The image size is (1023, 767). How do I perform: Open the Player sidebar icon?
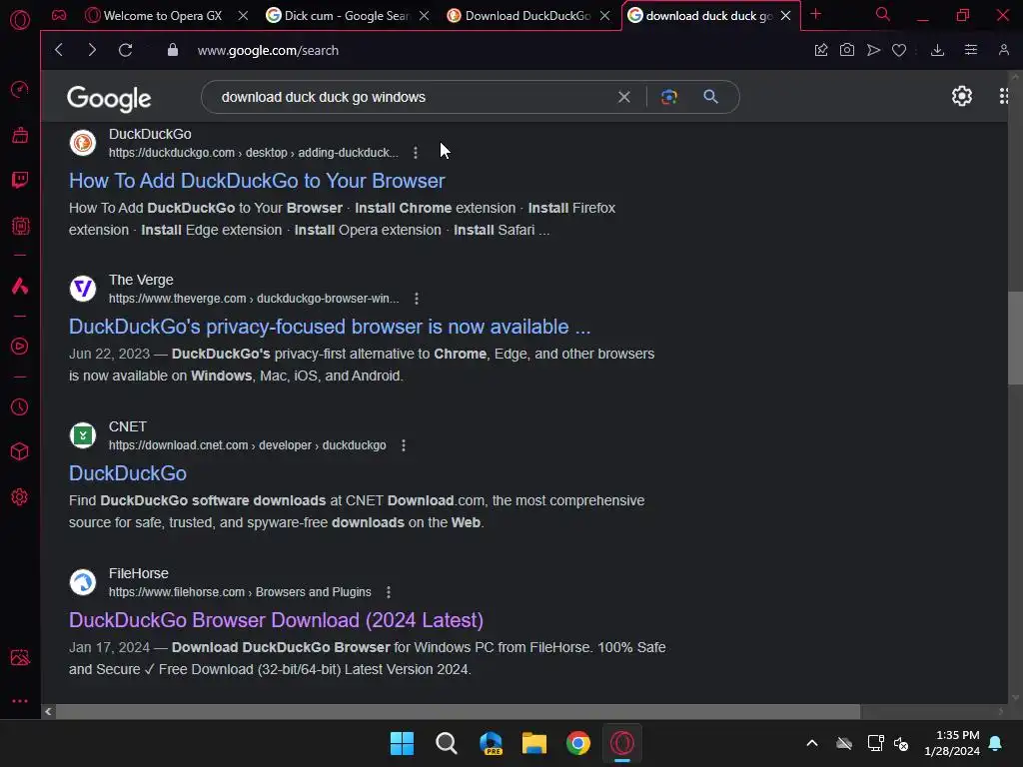pos(20,346)
